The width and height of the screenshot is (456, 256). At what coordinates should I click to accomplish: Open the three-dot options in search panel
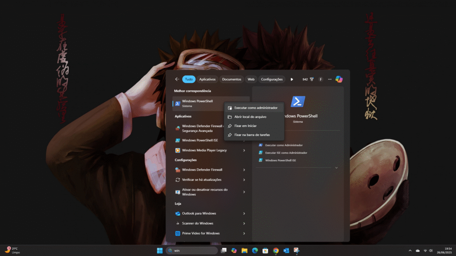[330, 79]
